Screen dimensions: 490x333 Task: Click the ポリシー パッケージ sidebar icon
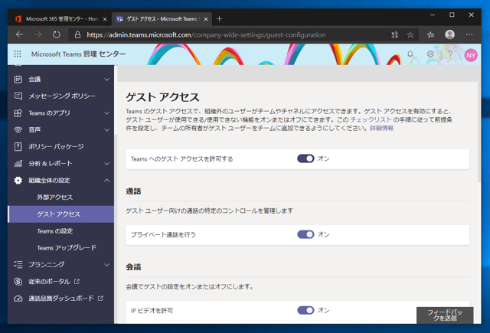pos(18,146)
